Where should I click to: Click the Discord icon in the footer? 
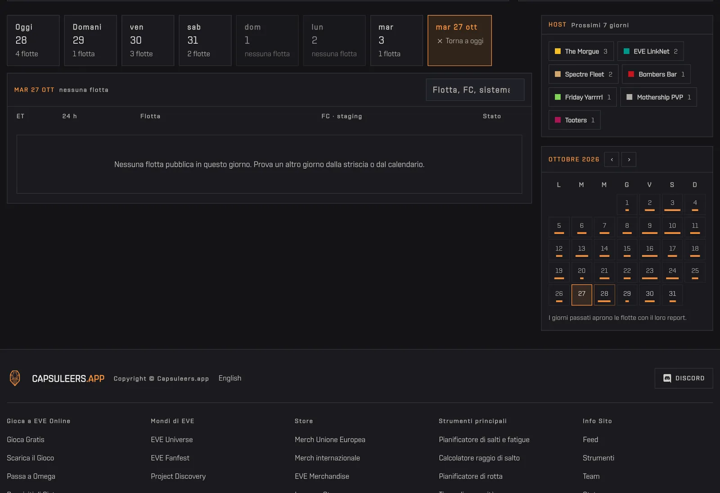click(x=667, y=378)
